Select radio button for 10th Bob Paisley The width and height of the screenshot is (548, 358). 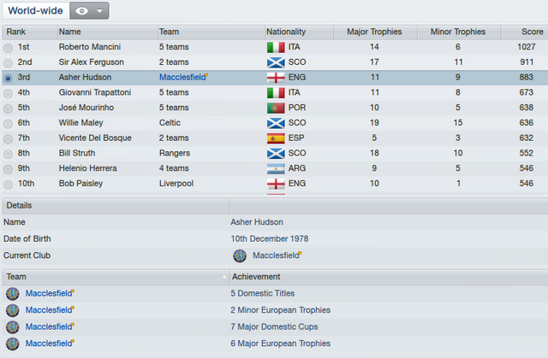click(8, 184)
